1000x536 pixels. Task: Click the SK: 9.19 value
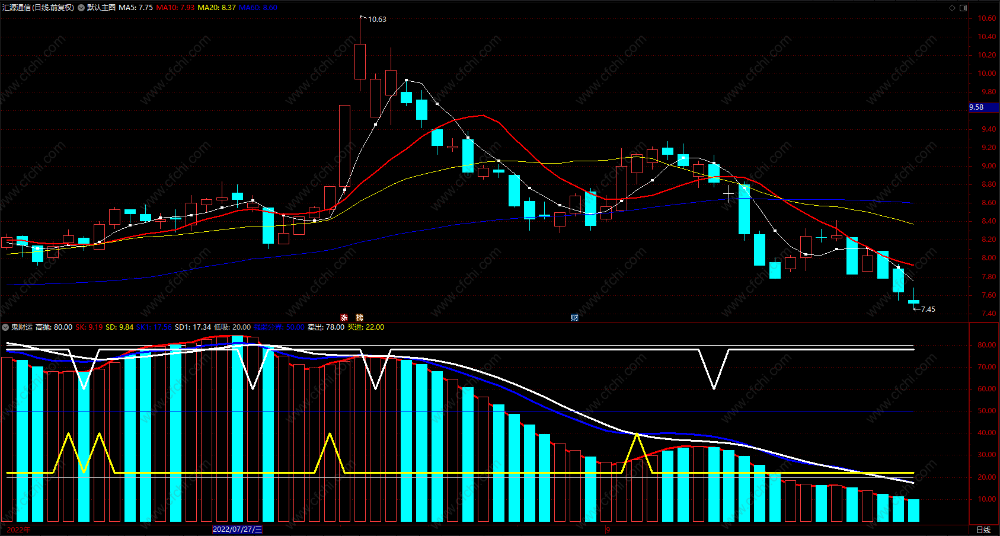[89, 327]
